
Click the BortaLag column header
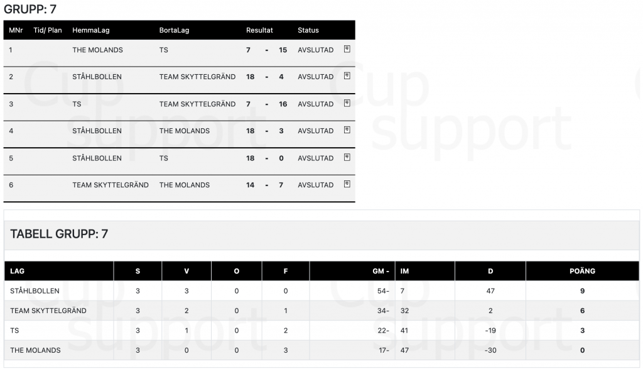(174, 30)
